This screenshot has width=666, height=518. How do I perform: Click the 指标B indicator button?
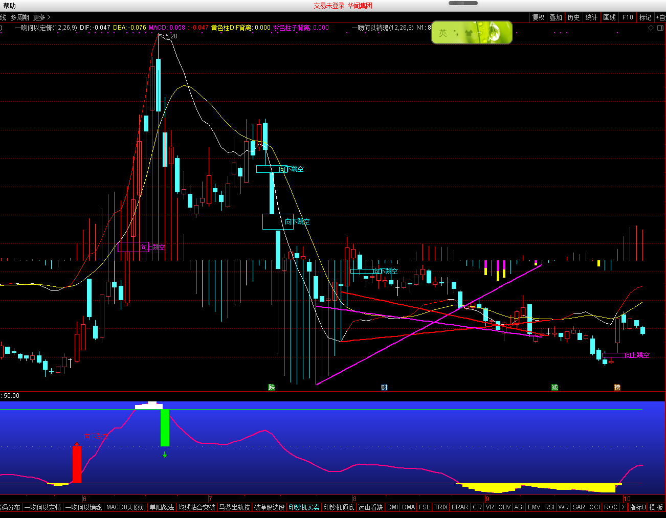[637, 507]
